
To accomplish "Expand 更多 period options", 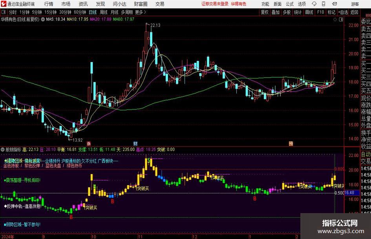I will pyautogui.click(x=141, y=12).
